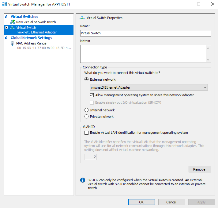Click the Notes scrollbar down arrow
The height and width of the screenshot is (208, 218).
(208, 60)
